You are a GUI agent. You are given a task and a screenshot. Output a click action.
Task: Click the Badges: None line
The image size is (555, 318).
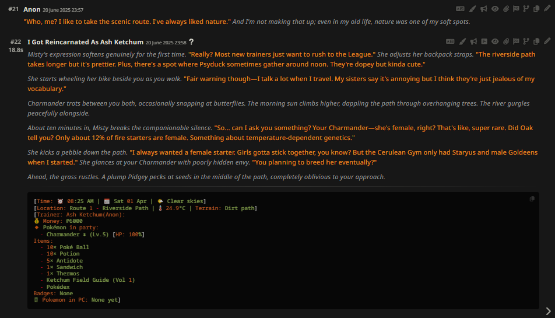tap(53, 293)
